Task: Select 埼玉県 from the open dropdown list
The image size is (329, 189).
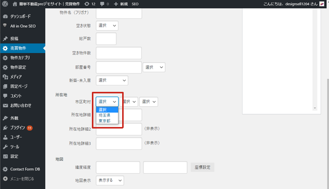Action: [x=104, y=115]
